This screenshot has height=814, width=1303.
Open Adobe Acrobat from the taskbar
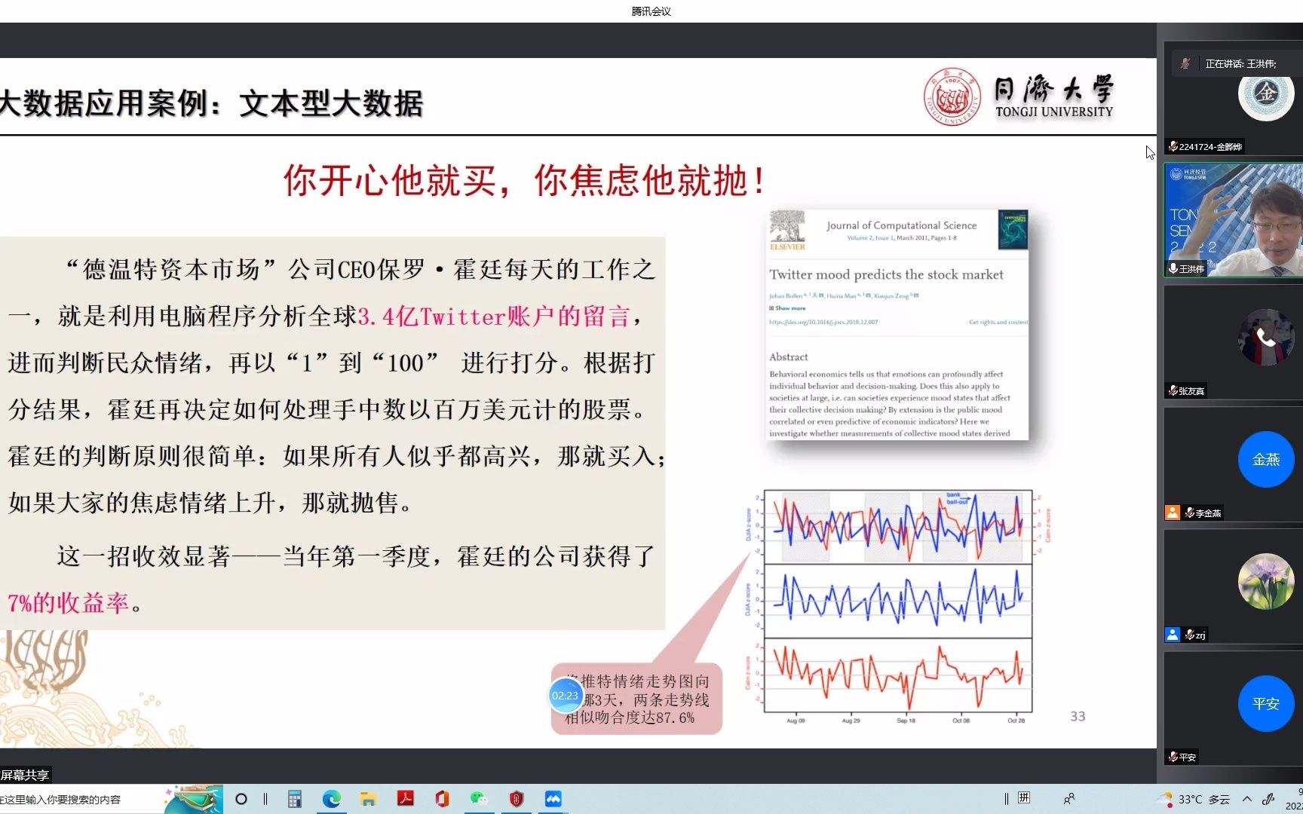[x=406, y=798]
